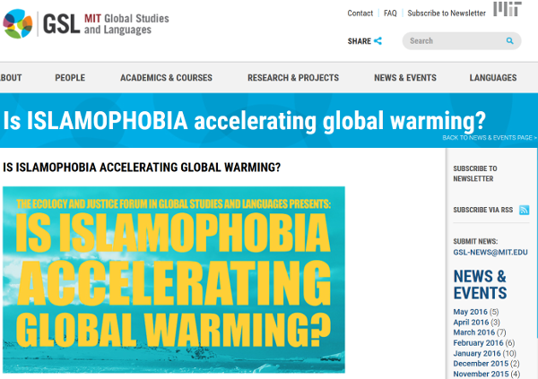Open the News & Events menu
The height and width of the screenshot is (379, 538).
click(x=405, y=78)
